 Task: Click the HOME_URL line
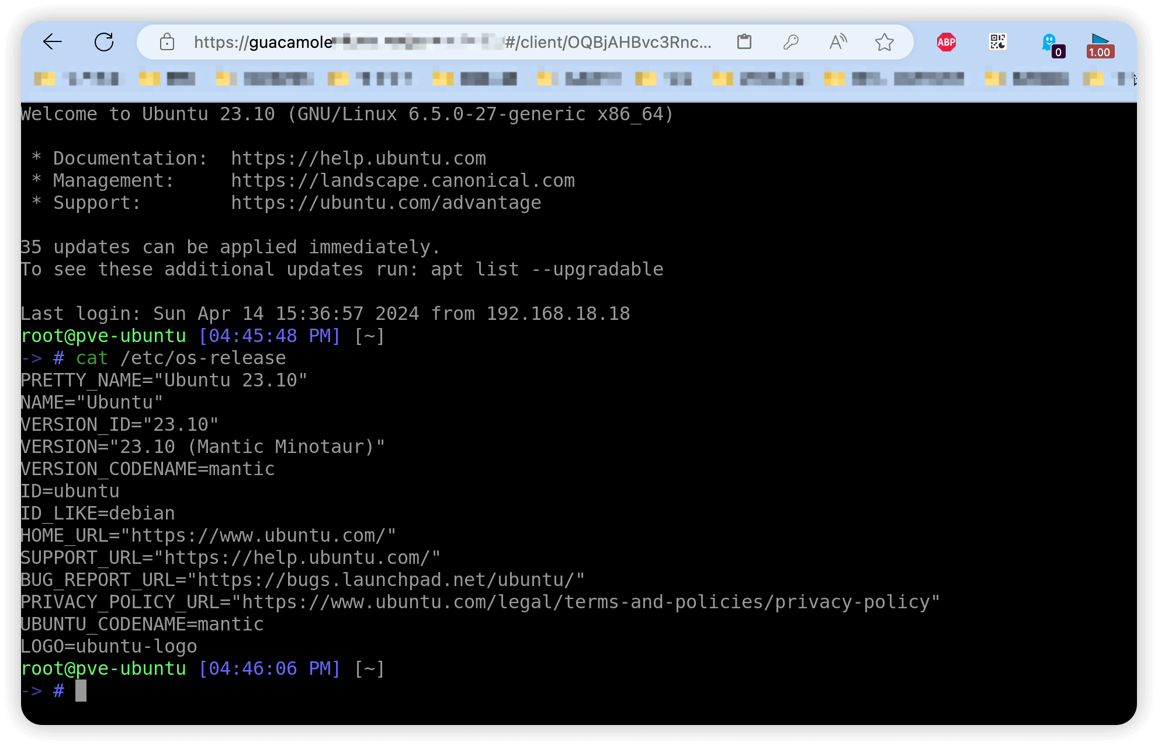point(209,535)
